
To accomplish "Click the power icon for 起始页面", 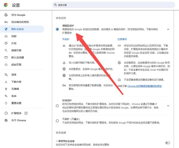I will pos(6,65).
